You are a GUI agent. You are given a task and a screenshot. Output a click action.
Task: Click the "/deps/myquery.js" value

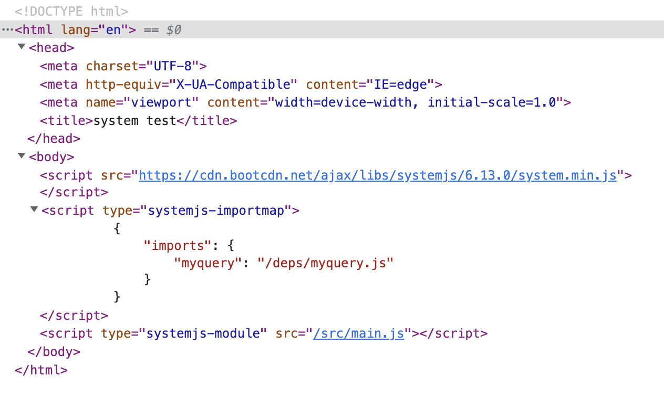(326, 263)
